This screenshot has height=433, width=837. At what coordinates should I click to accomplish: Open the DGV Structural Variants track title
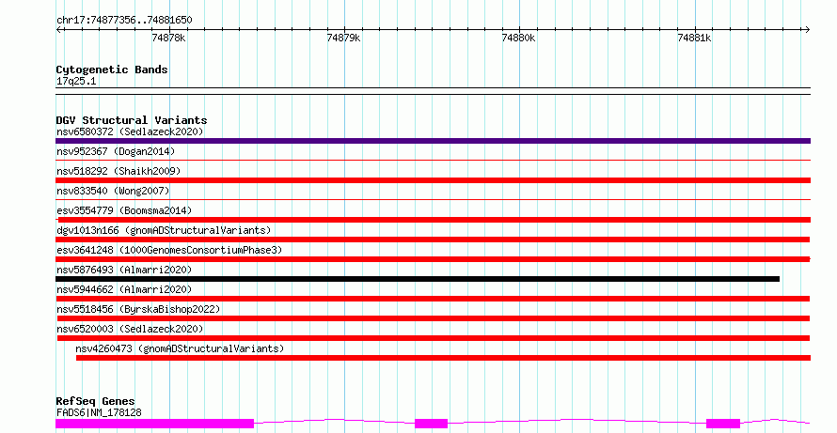pos(132,120)
